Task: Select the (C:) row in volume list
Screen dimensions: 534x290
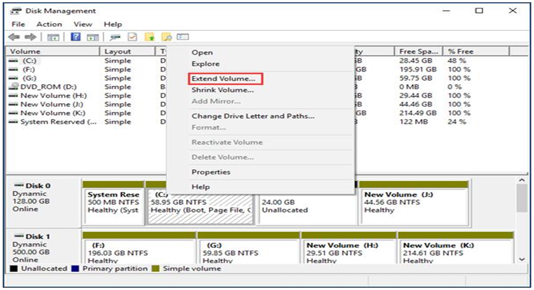Action: click(x=29, y=61)
